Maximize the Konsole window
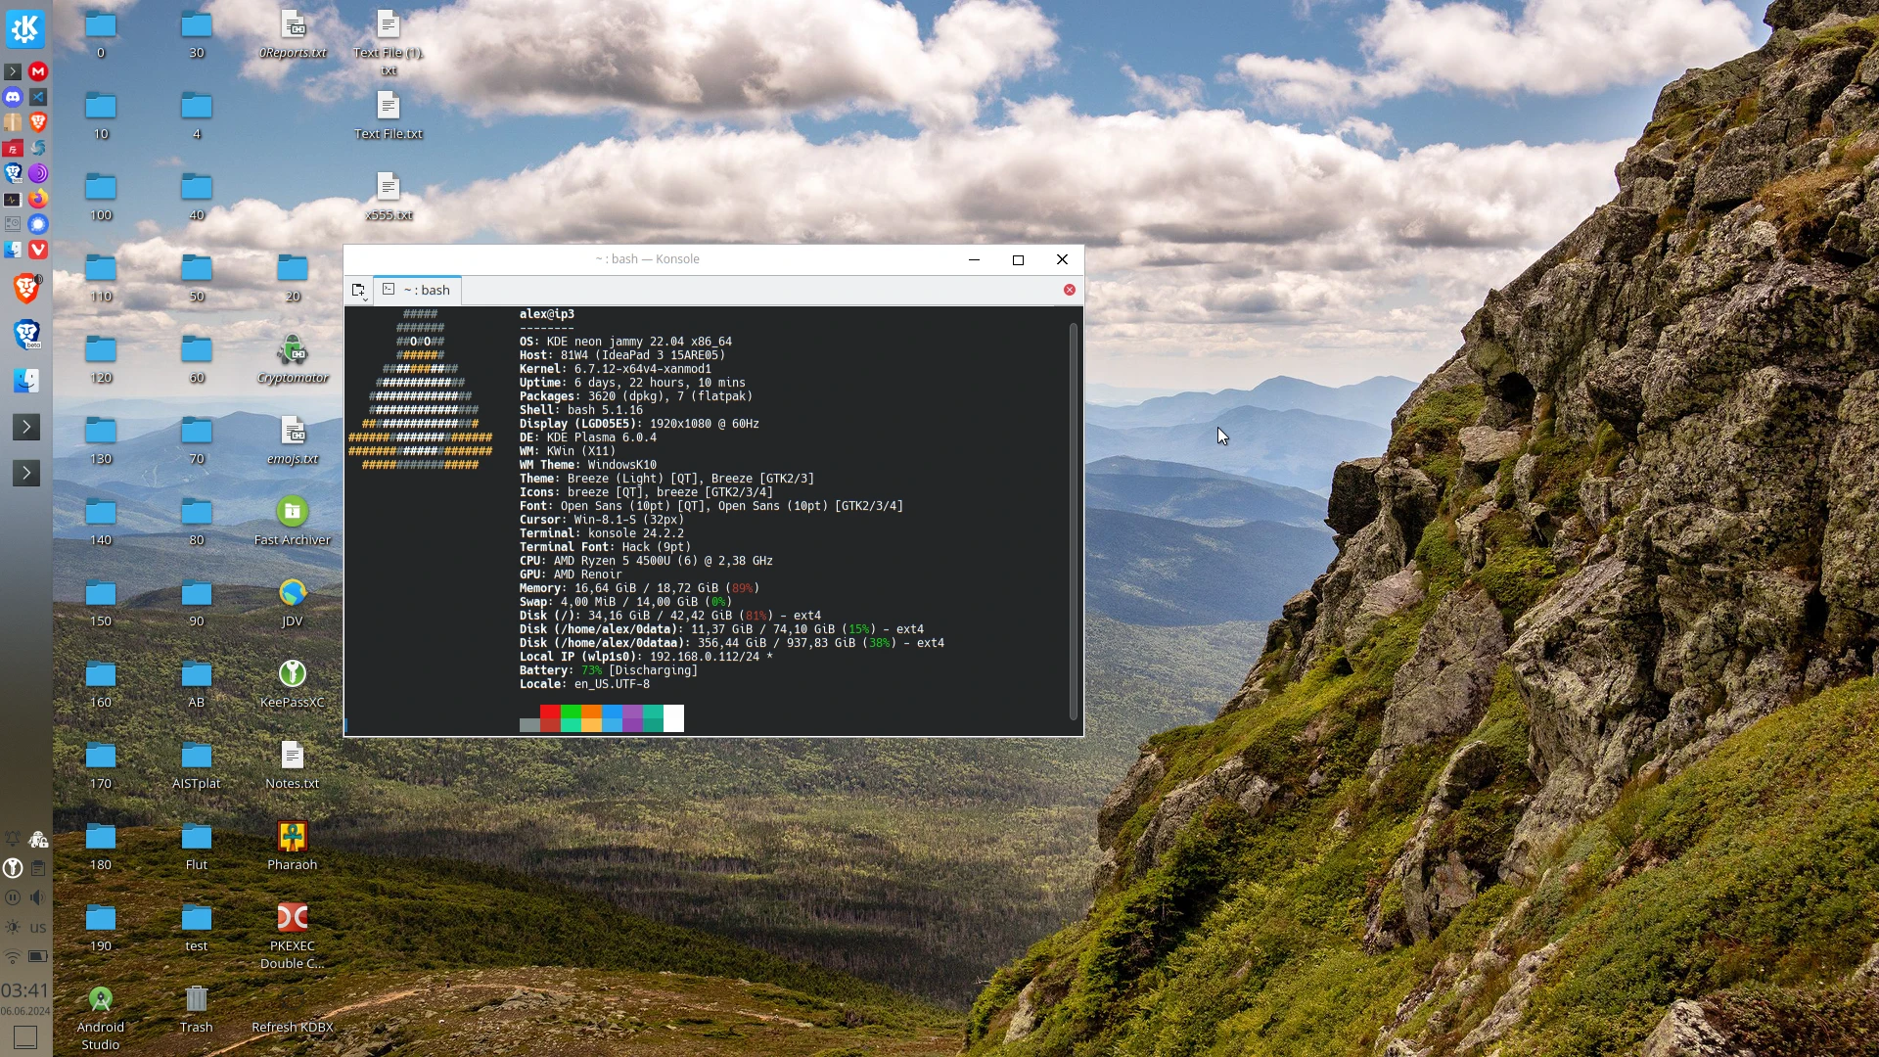The height and width of the screenshot is (1057, 1879). (x=1018, y=259)
